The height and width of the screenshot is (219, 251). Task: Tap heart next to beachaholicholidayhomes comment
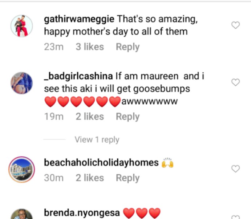pyautogui.click(x=235, y=169)
